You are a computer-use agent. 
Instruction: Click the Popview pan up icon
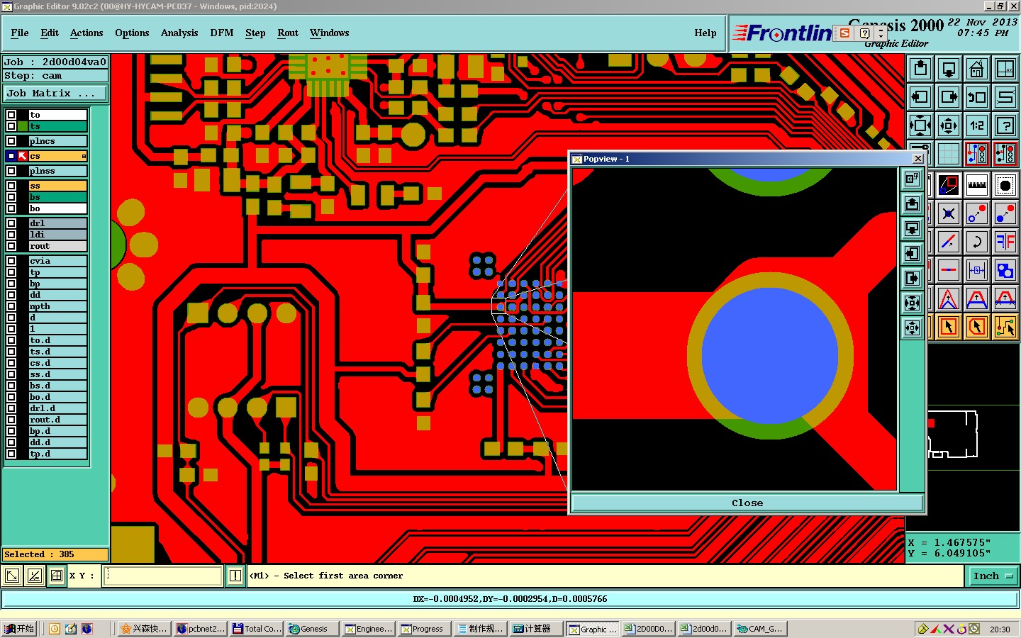[x=913, y=205]
